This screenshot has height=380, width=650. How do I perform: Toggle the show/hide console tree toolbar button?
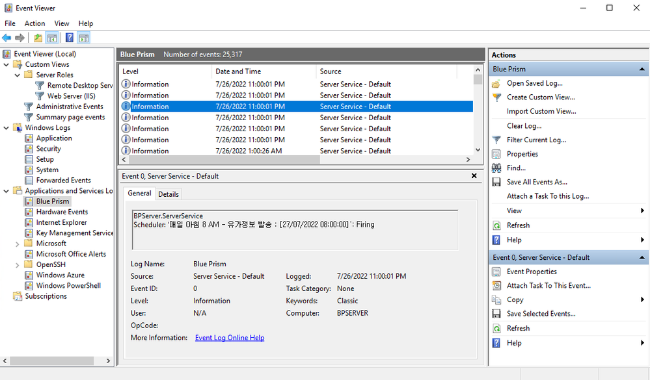(x=52, y=38)
